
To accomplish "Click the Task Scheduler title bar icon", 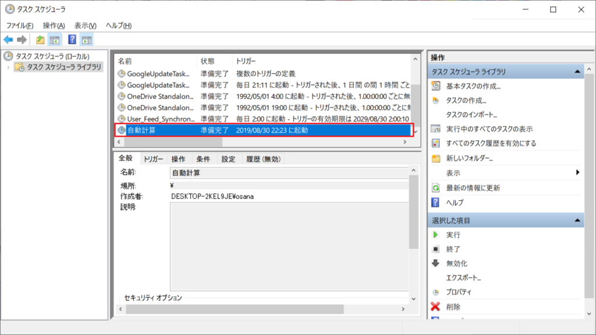I will [x=9, y=9].
